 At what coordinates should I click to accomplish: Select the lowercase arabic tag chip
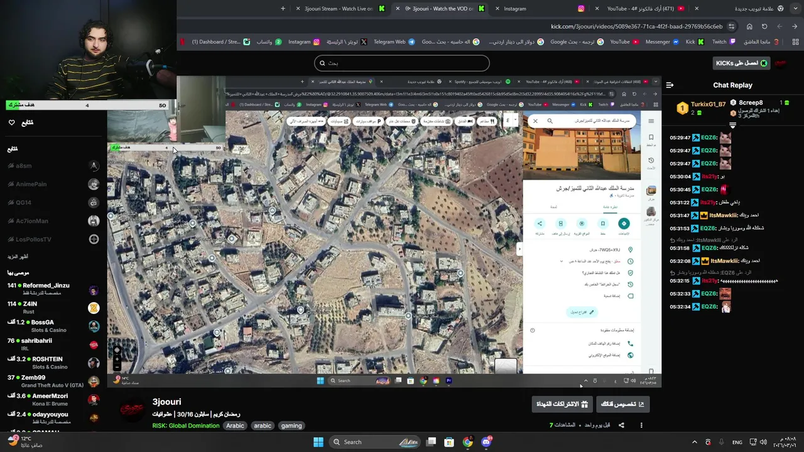[263, 426]
